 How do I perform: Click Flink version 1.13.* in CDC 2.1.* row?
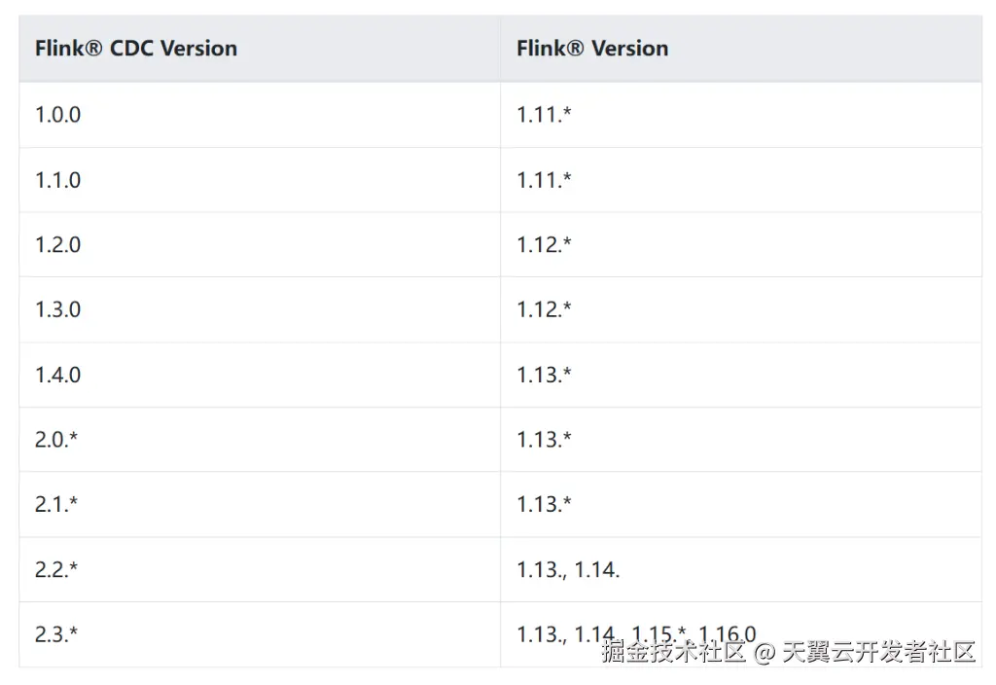[544, 504]
